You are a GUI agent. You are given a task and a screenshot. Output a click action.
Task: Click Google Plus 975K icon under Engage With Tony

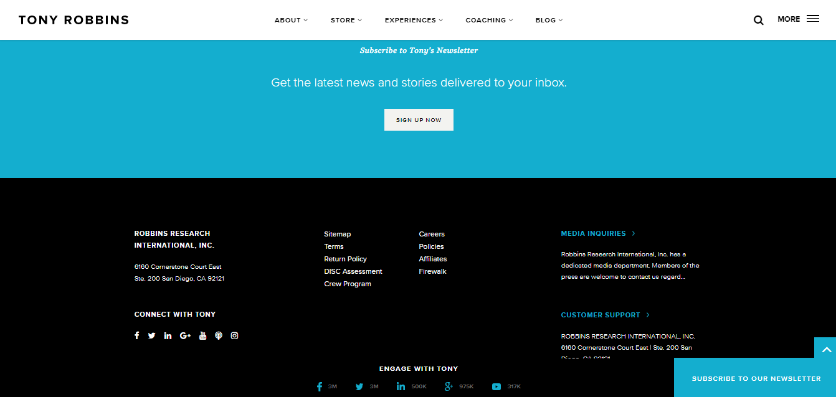tap(449, 386)
